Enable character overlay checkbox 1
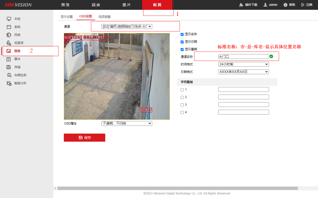 pos(182,90)
